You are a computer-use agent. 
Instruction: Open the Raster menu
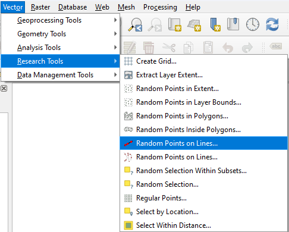(x=40, y=7)
